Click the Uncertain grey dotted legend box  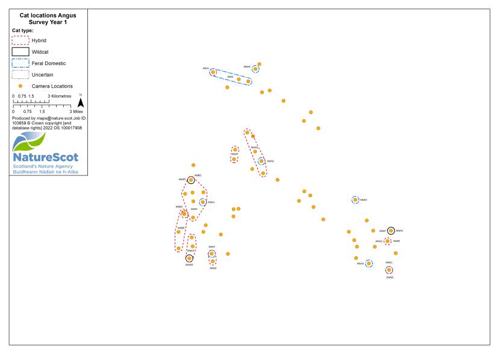pos(20,74)
